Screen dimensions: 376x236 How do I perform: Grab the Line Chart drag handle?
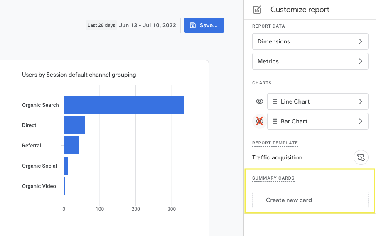[275, 101]
